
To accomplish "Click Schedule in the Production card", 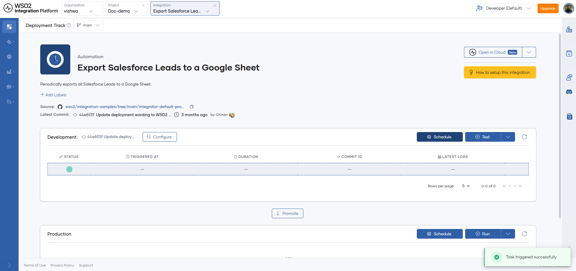I will pyautogui.click(x=440, y=234).
